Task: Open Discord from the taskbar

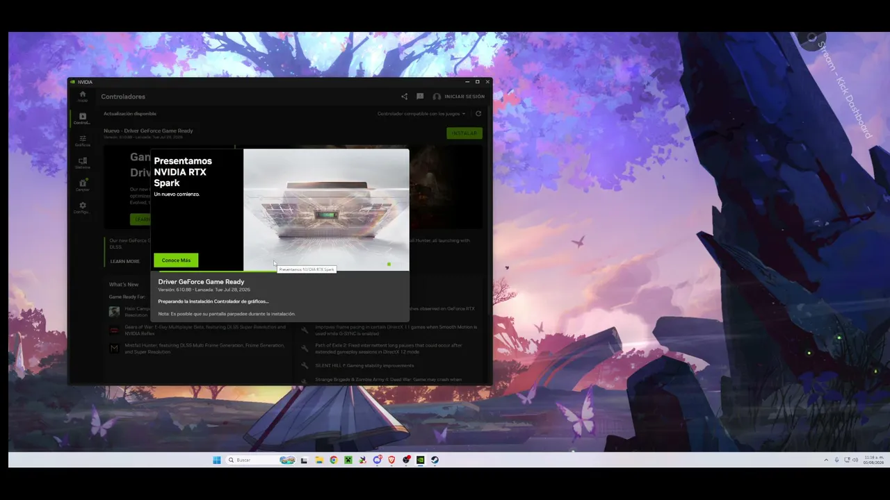Action: tap(378, 460)
